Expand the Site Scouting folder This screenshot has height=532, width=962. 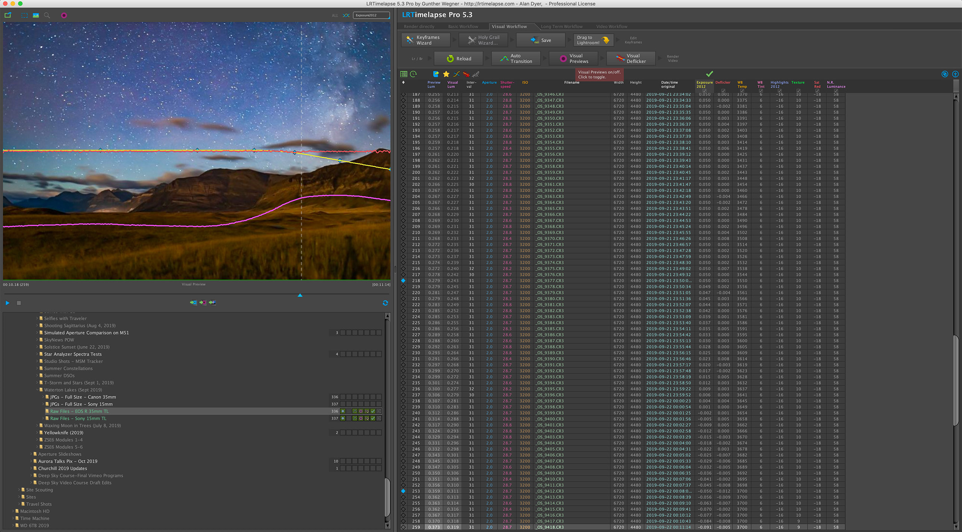tap(19, 490)
